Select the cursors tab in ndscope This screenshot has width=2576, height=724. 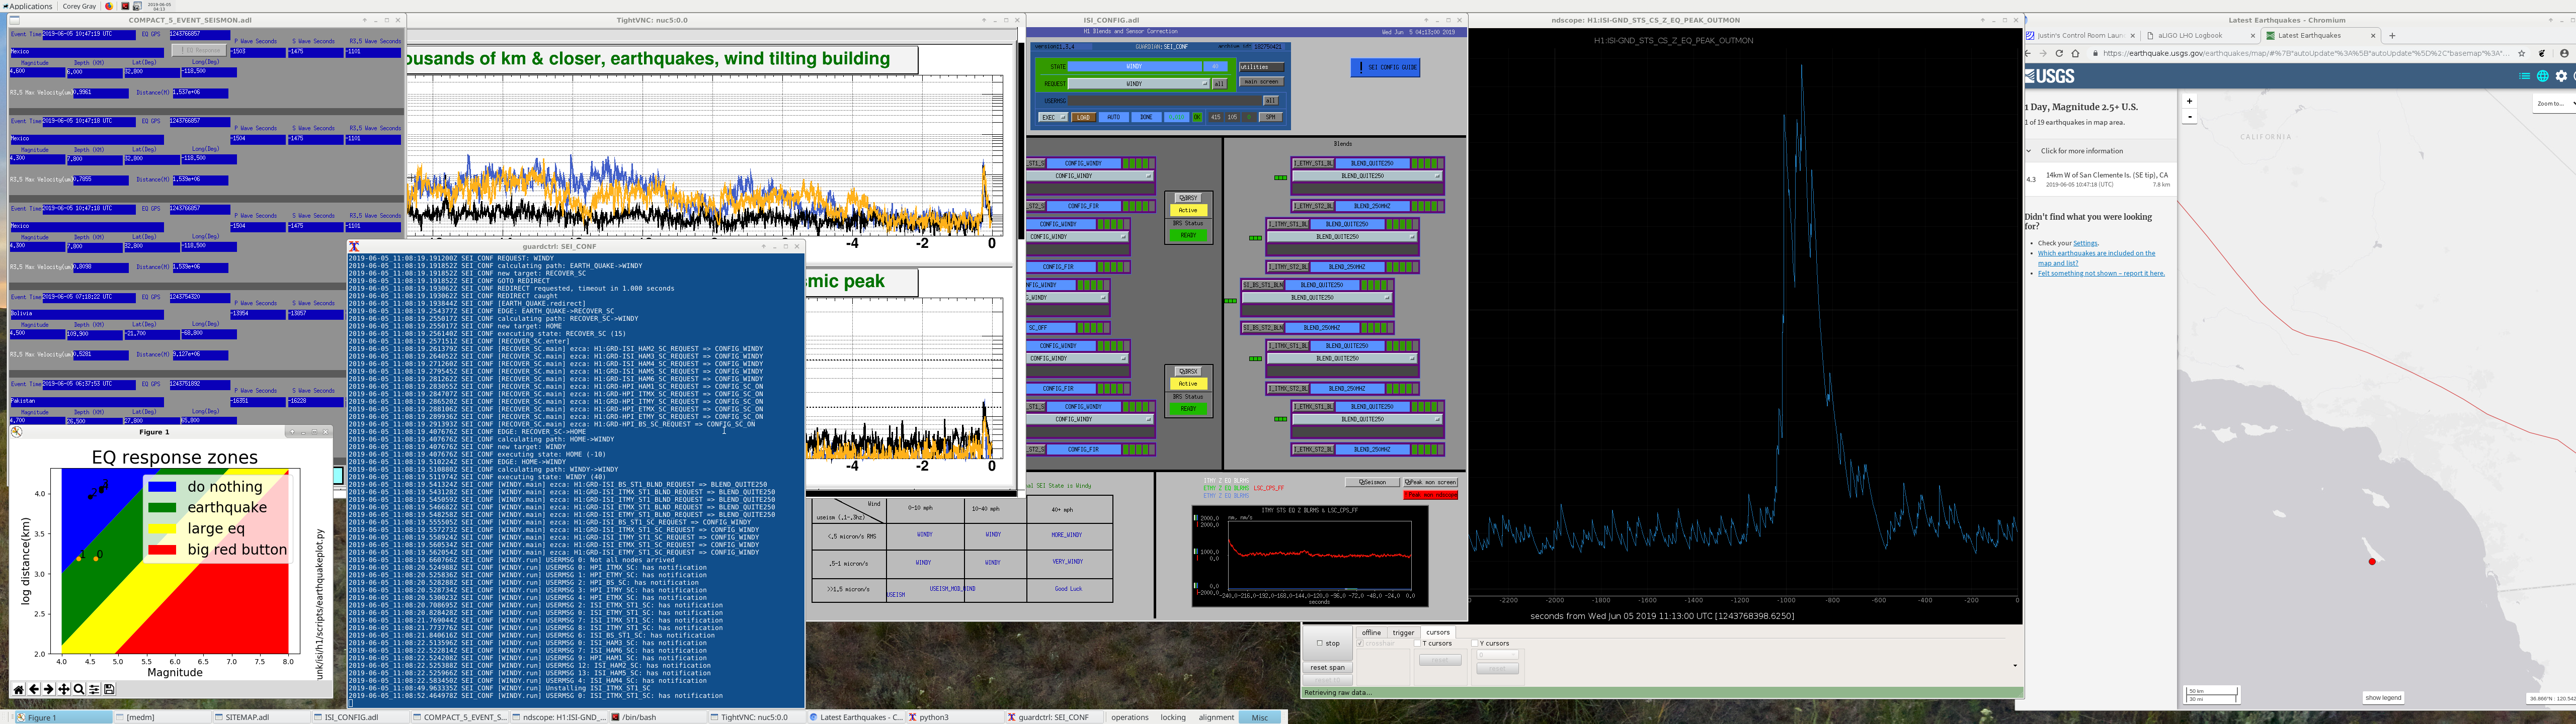[x=1438, y=632]
